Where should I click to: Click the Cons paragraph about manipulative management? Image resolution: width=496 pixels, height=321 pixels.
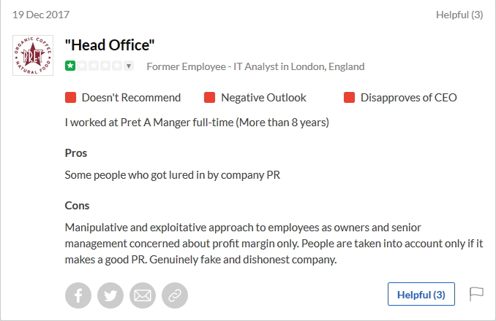274,244
